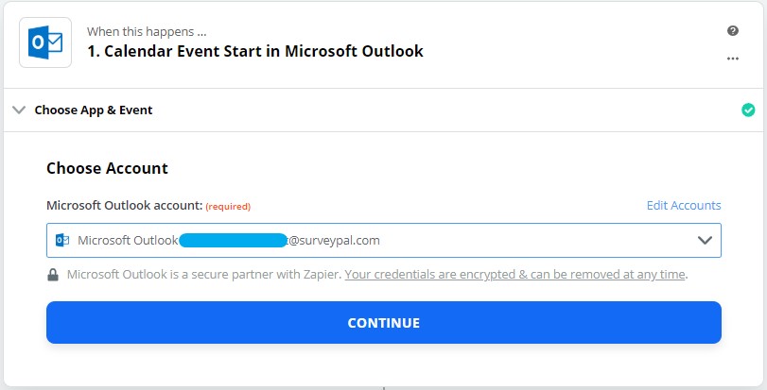Screen dimensions: 767x390
Task: Open the three-dot more options menu
Action: [732, 59]
